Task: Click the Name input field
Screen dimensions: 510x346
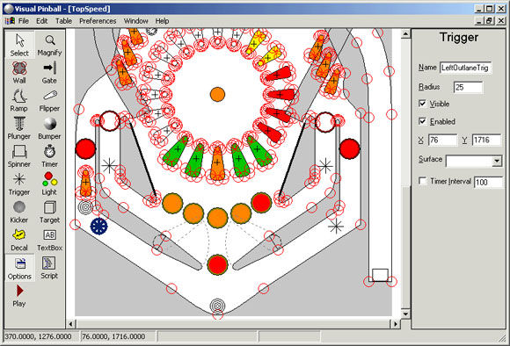Action: click(465, 68)
